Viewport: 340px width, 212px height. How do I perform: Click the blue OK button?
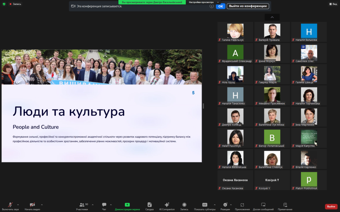(220, 6)
